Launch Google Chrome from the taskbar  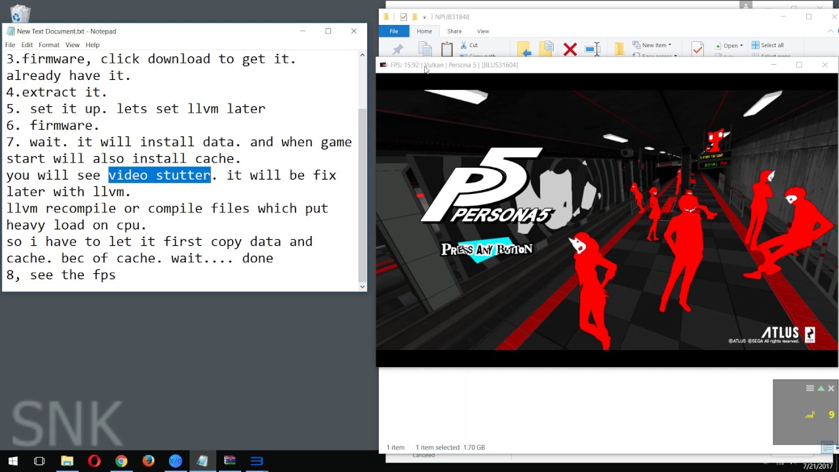[121, 461]
